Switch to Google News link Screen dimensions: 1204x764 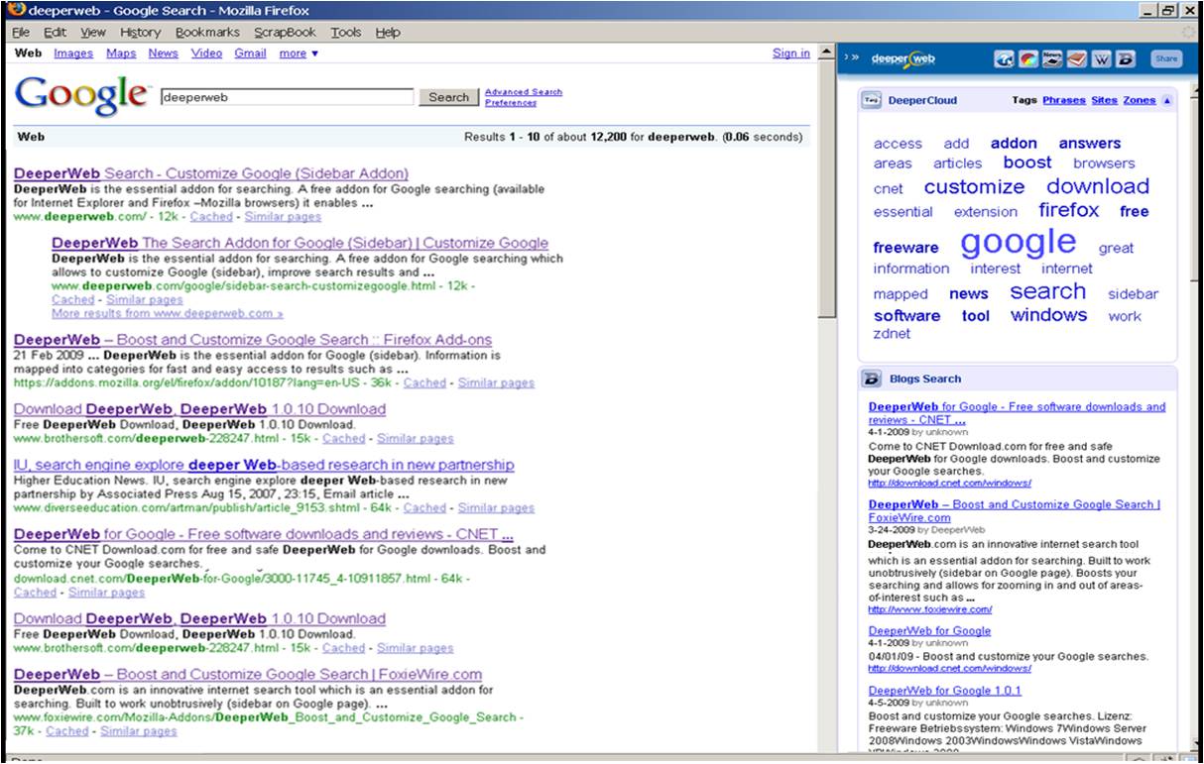164,54
